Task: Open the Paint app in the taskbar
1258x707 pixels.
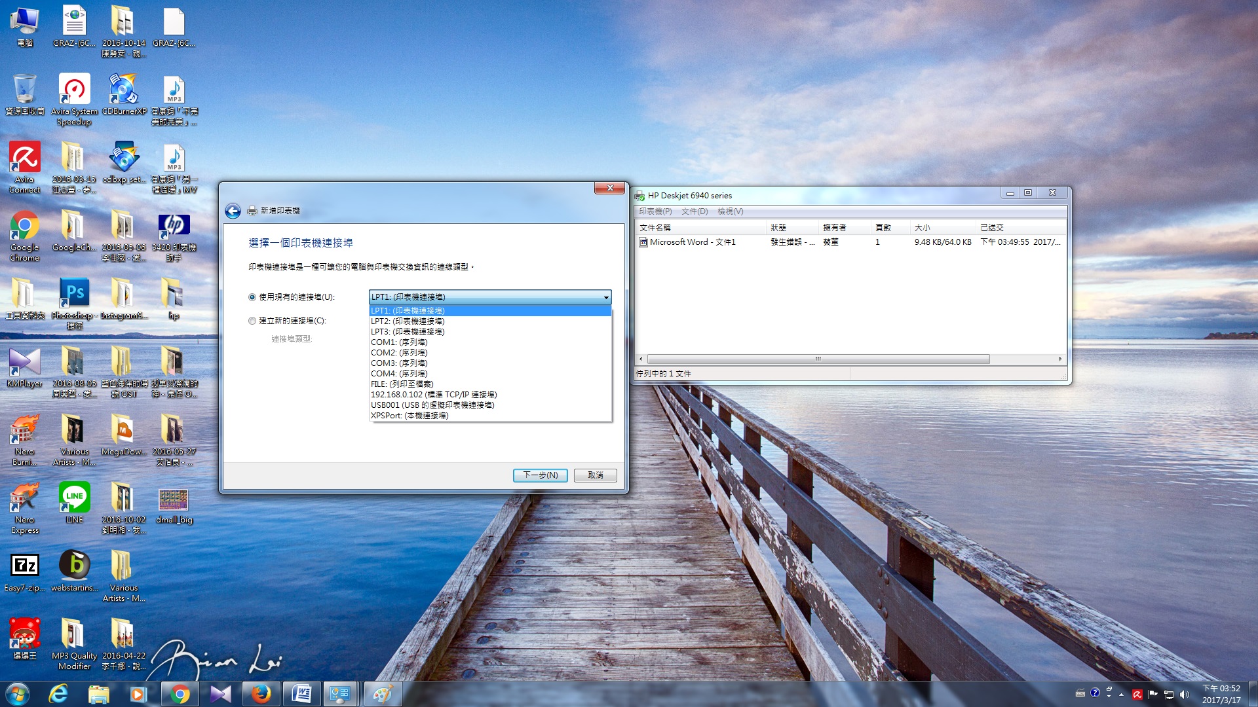Action: point(382,694)
